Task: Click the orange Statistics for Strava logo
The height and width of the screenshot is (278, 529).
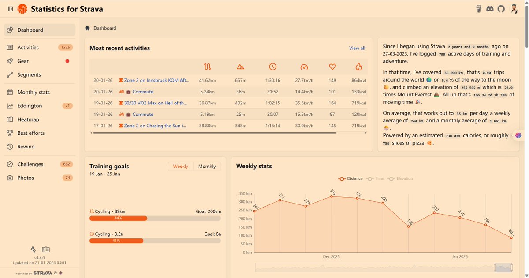Action: click(22, 9)
